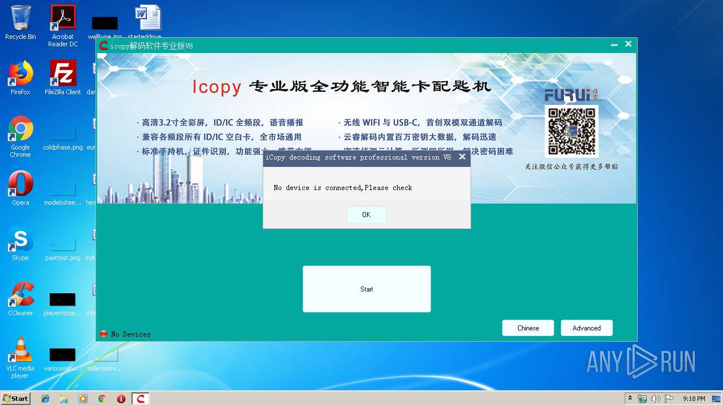Select playerstrue... desktop file
This screenshot has height=406, width=723.
pos(63,303)
